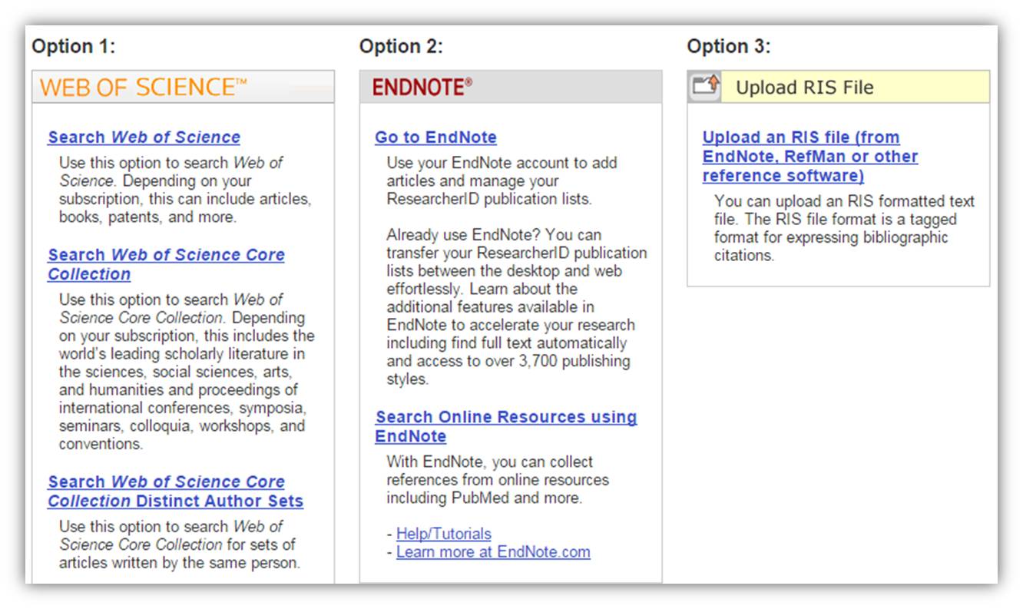Click text 'and access to over 3,700 publishing'
The width and height of the screenshot is (1023, 609).
coord(508,361)
